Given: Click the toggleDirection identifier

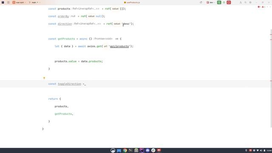Looking at the screenshot, I should pos(69,84).
